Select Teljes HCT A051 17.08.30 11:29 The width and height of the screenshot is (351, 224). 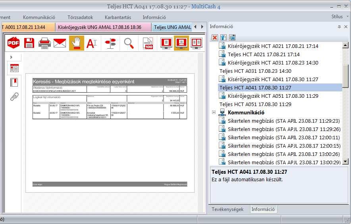click(255, 104)
